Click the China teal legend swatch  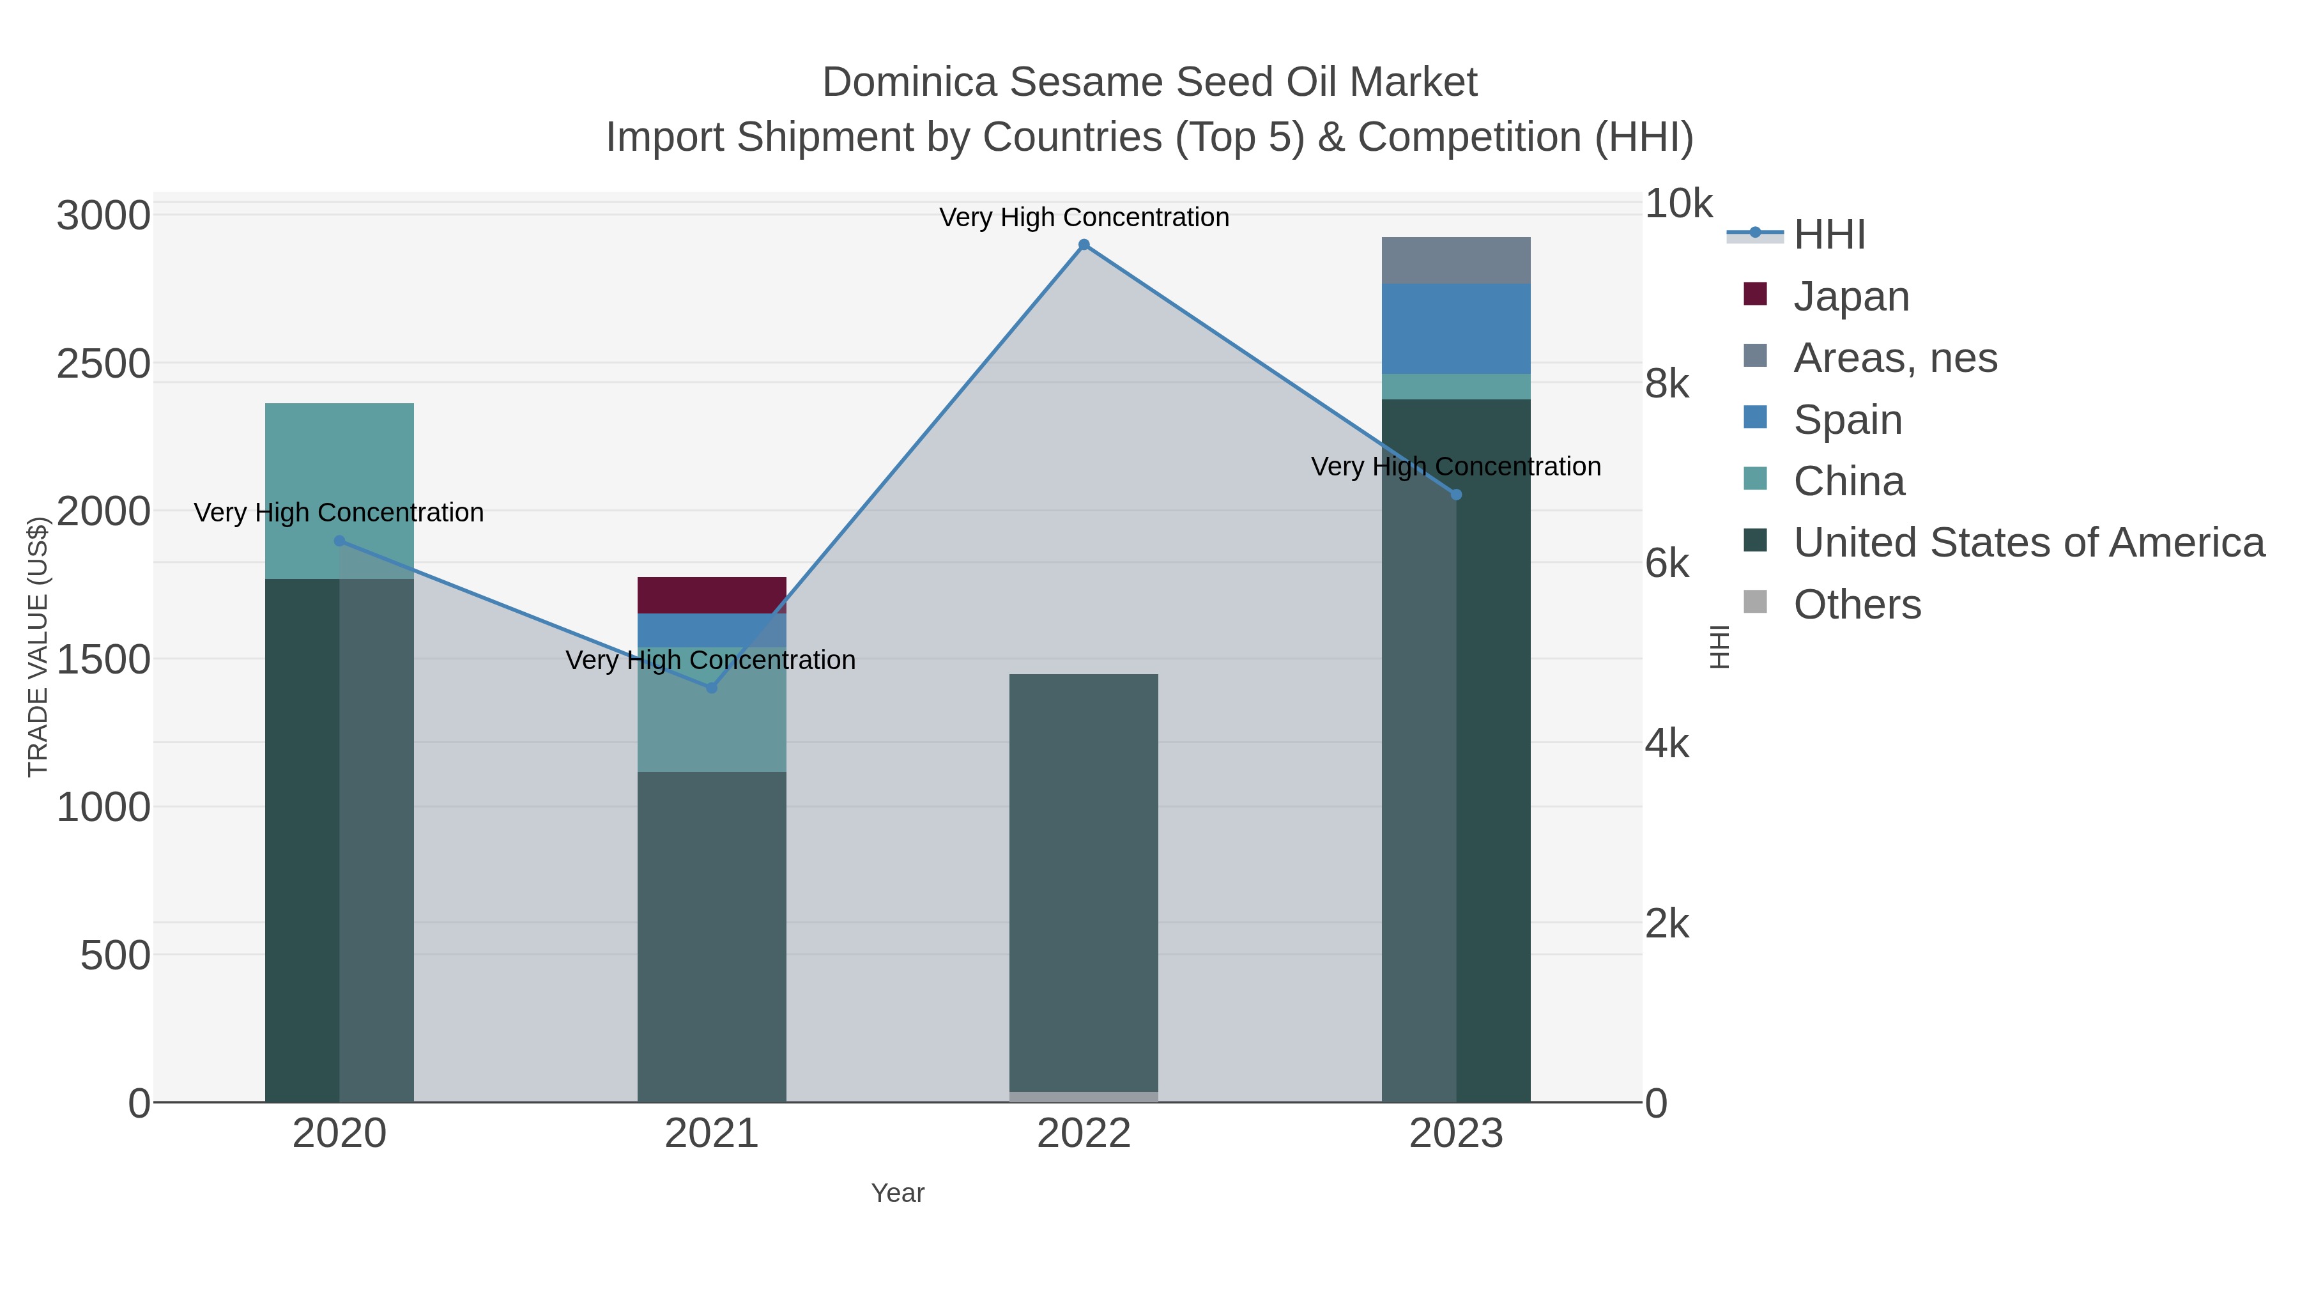[x=1756, y=479]
